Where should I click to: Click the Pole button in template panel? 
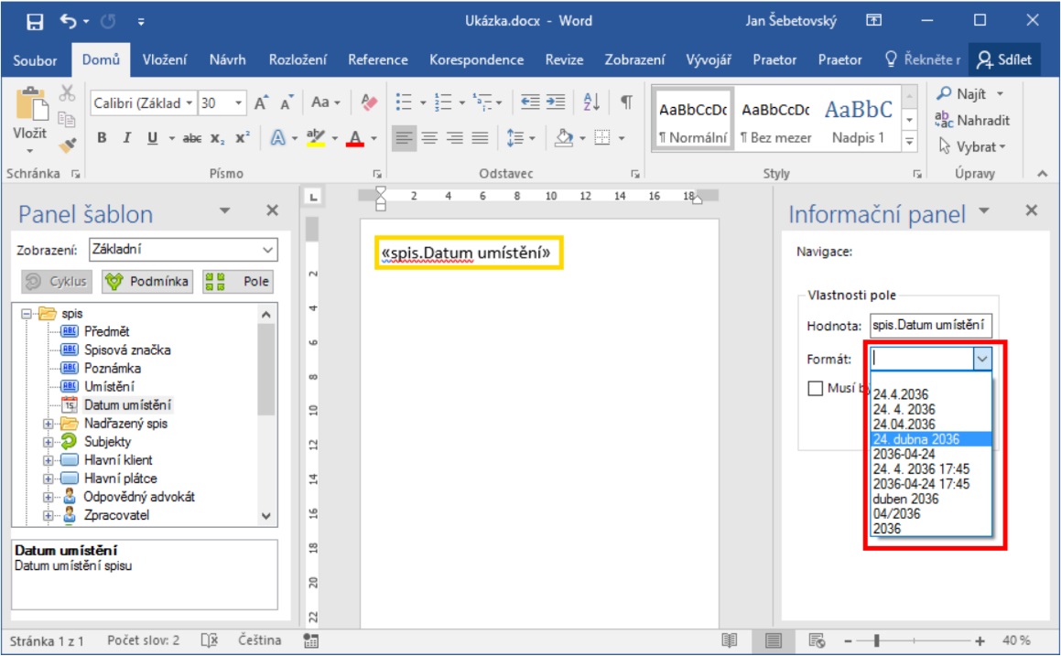pos(237,282)
